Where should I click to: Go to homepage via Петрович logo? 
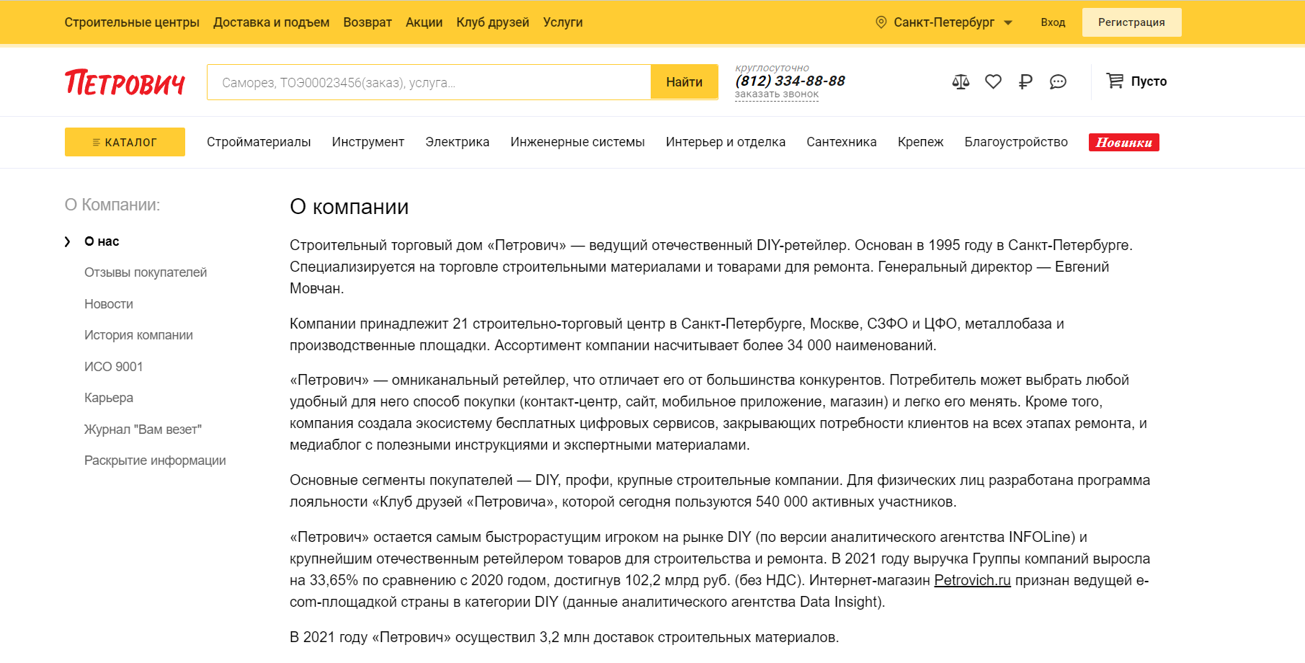[x=125, y=82]
